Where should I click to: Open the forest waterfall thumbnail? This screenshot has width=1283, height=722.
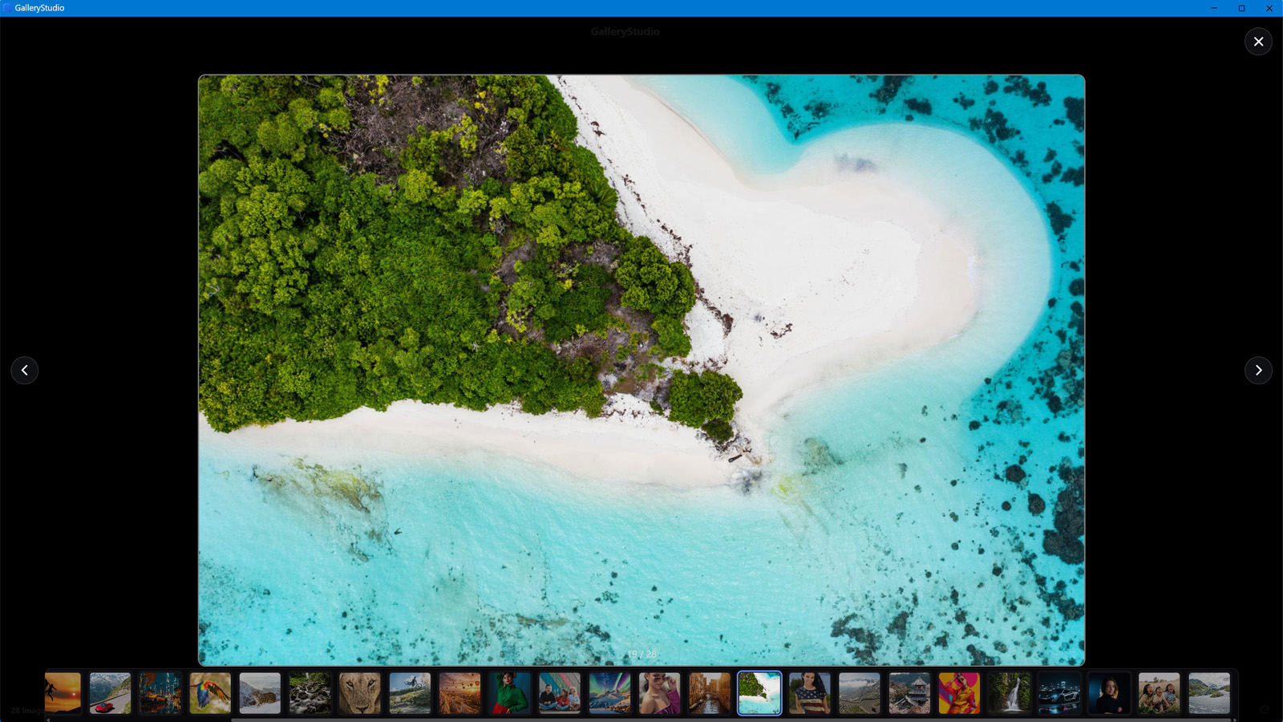coord(1010,693)
